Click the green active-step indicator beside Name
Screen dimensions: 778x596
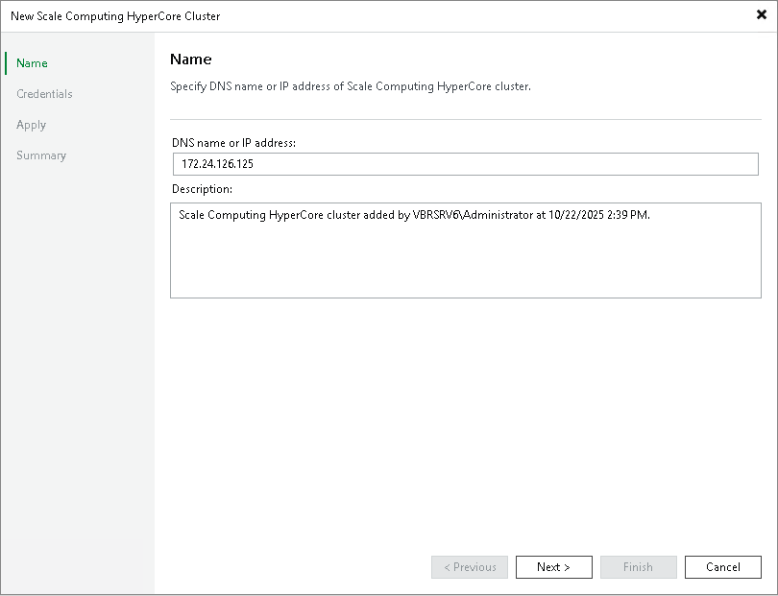[6, 63]
